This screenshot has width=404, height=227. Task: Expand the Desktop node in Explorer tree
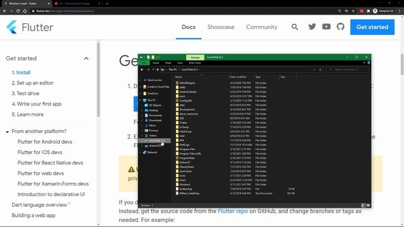[142, 110]
